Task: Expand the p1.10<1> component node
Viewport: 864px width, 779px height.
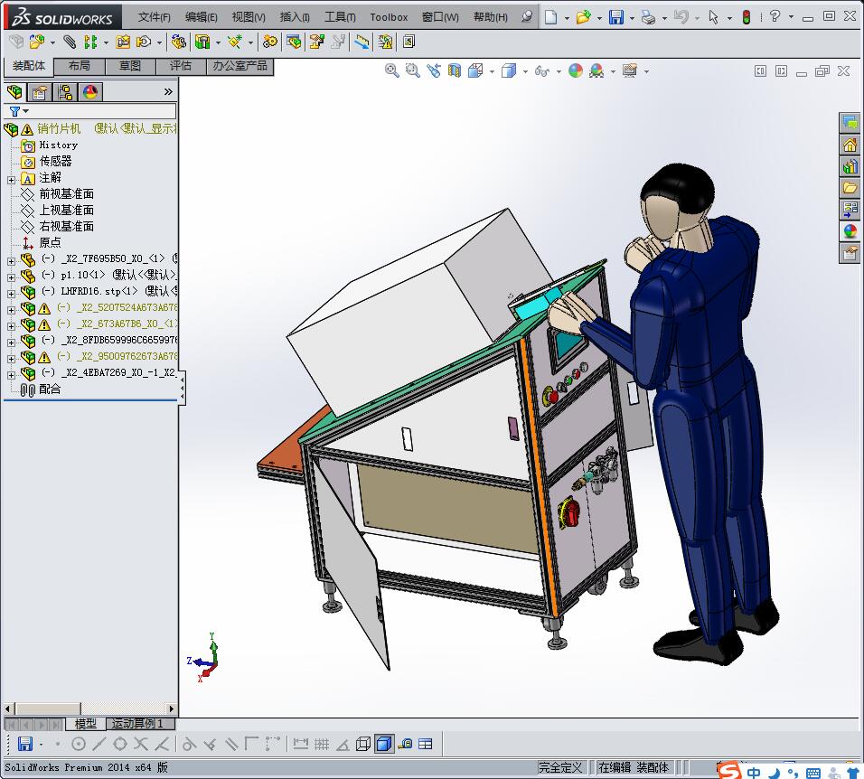Action: click(x=11, y=277)
